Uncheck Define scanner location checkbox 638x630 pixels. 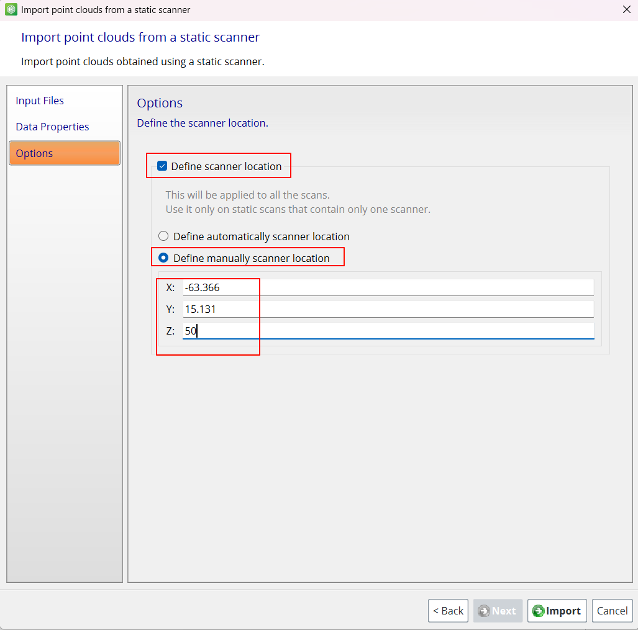162,166
